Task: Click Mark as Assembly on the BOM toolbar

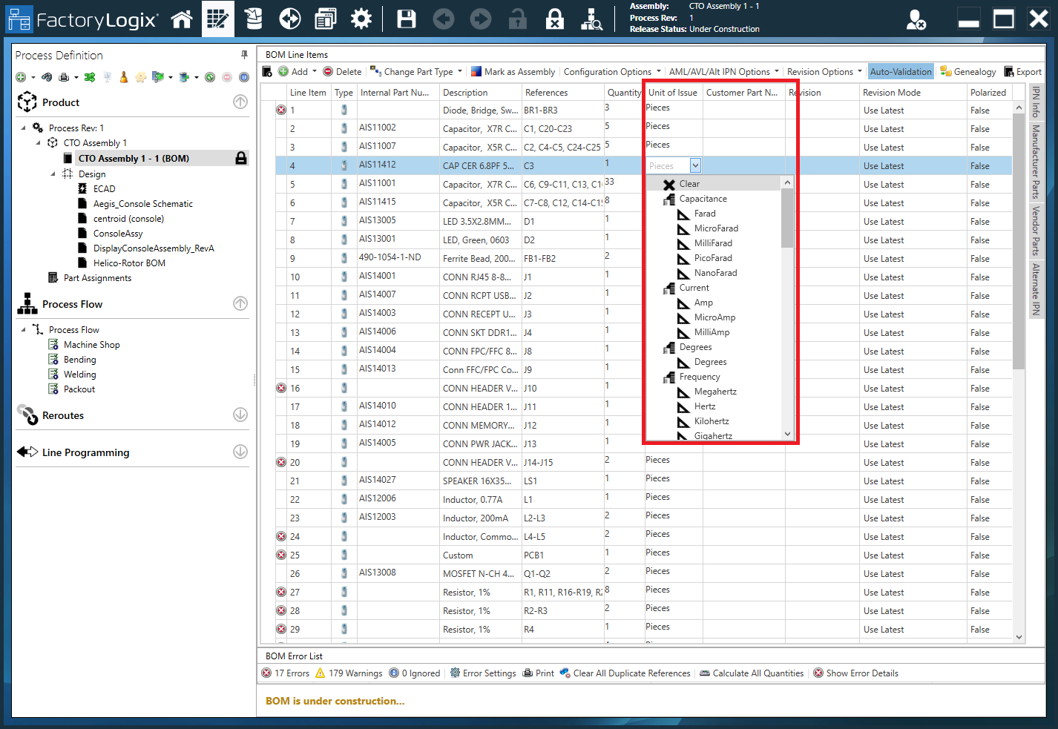Action: 513,71
